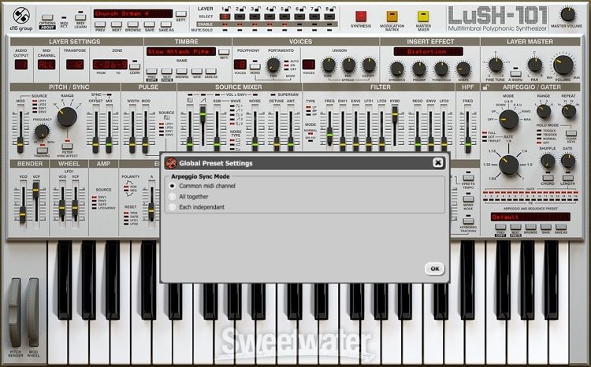Viewport: 591px width, 367px height.
Task: Click the Transpose value display
Action: point(75,65)
